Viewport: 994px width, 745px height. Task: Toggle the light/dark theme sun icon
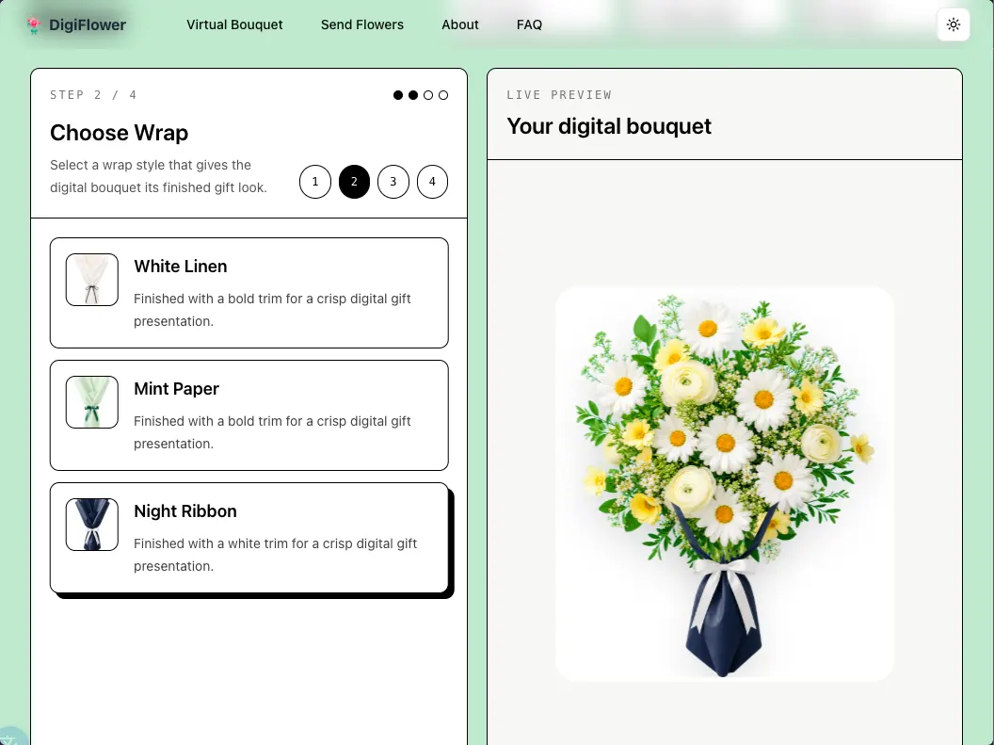click(x=953, y=24)
